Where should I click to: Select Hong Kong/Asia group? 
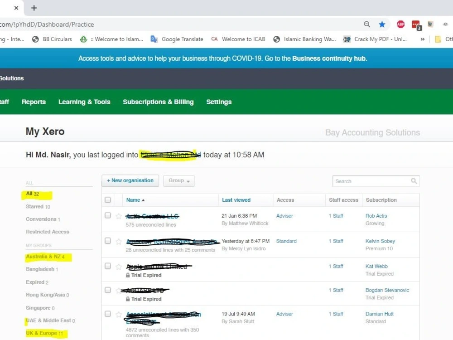[x=48, y=295]
